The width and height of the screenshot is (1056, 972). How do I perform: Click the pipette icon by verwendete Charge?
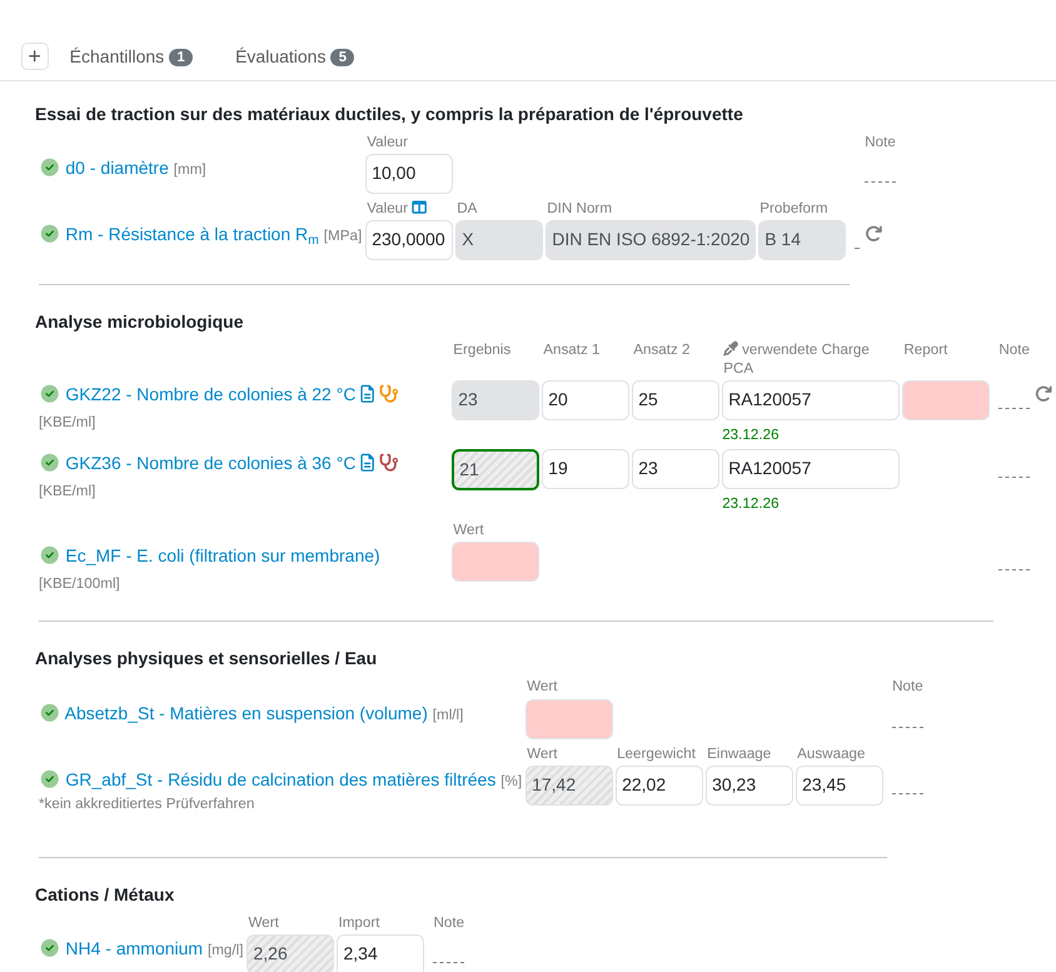[x=730, y=349]
